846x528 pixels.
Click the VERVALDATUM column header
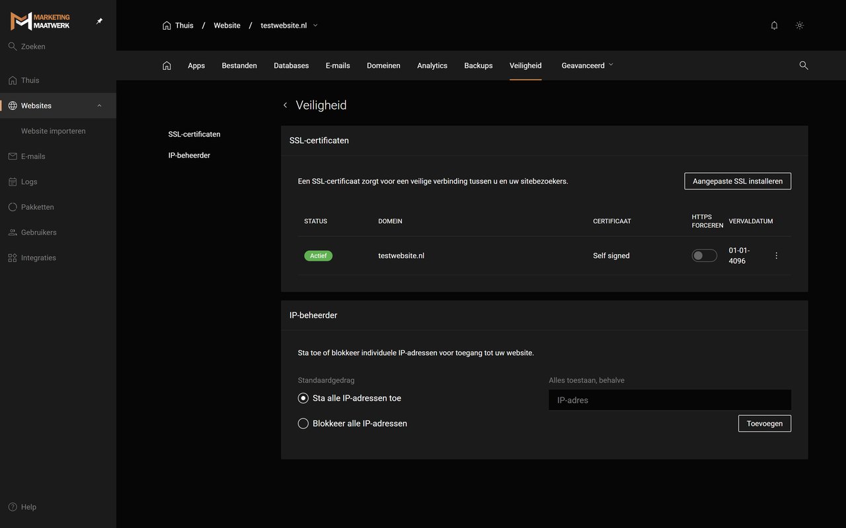click(x=751, y=221)
